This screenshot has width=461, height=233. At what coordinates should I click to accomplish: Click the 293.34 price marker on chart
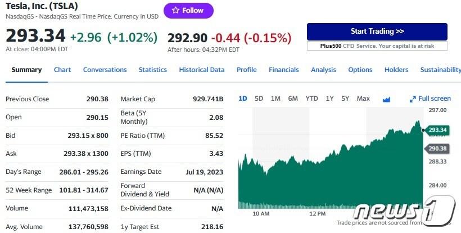click(437, 130)
